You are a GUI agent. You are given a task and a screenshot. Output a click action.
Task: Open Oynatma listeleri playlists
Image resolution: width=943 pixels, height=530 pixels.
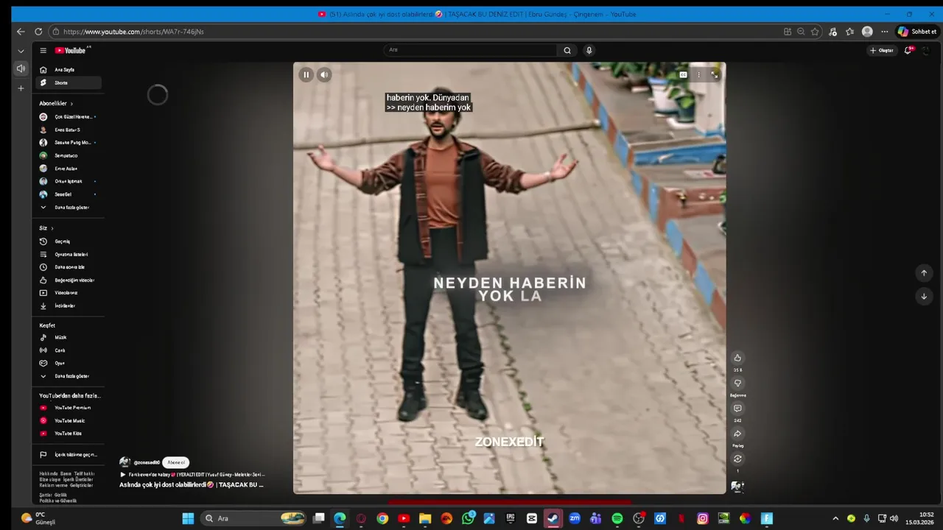click(x=67, y=255)
